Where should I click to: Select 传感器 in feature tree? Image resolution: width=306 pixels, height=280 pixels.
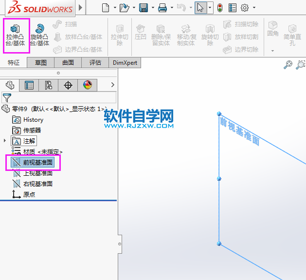[27, 131]
